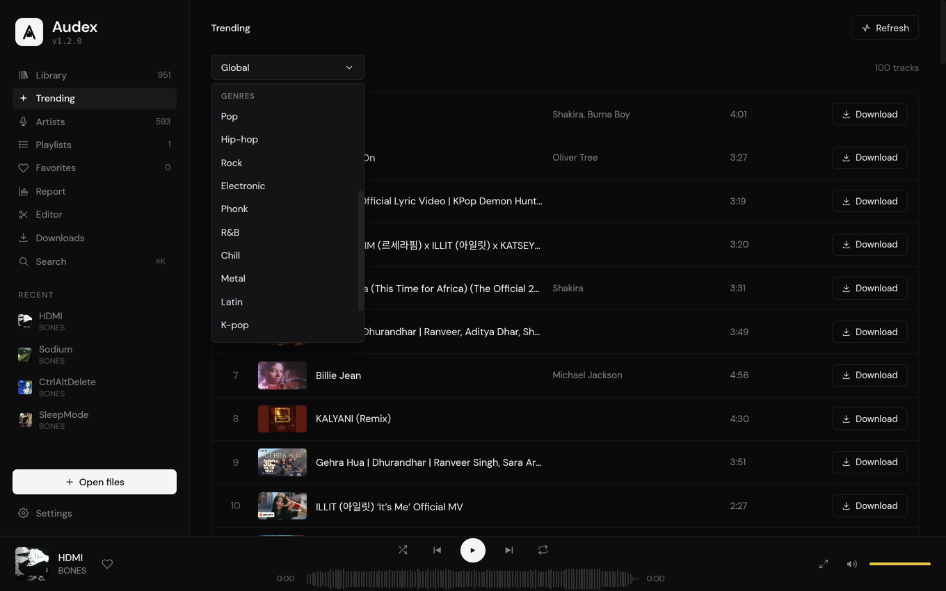Choose Latin genre from the list
The image size is (946, 591).
(285, 302)
